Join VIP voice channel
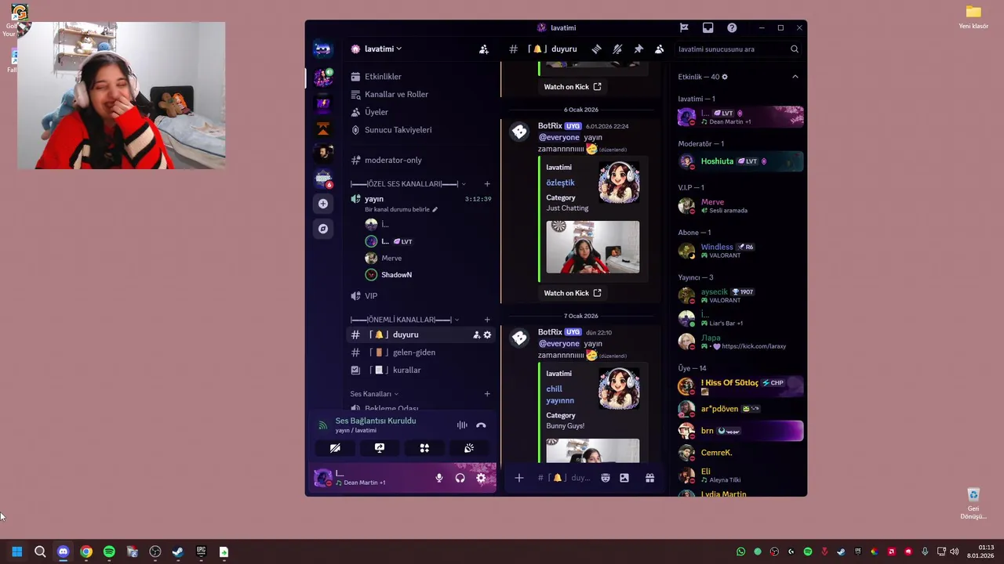 point(421,295)
